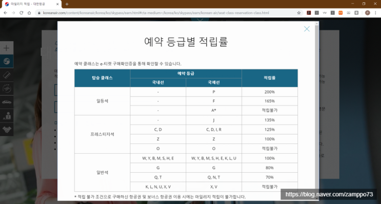The height and width of the screenshot is (204, 381).
Task: Click the address bar URL
Action: (156, 13)
